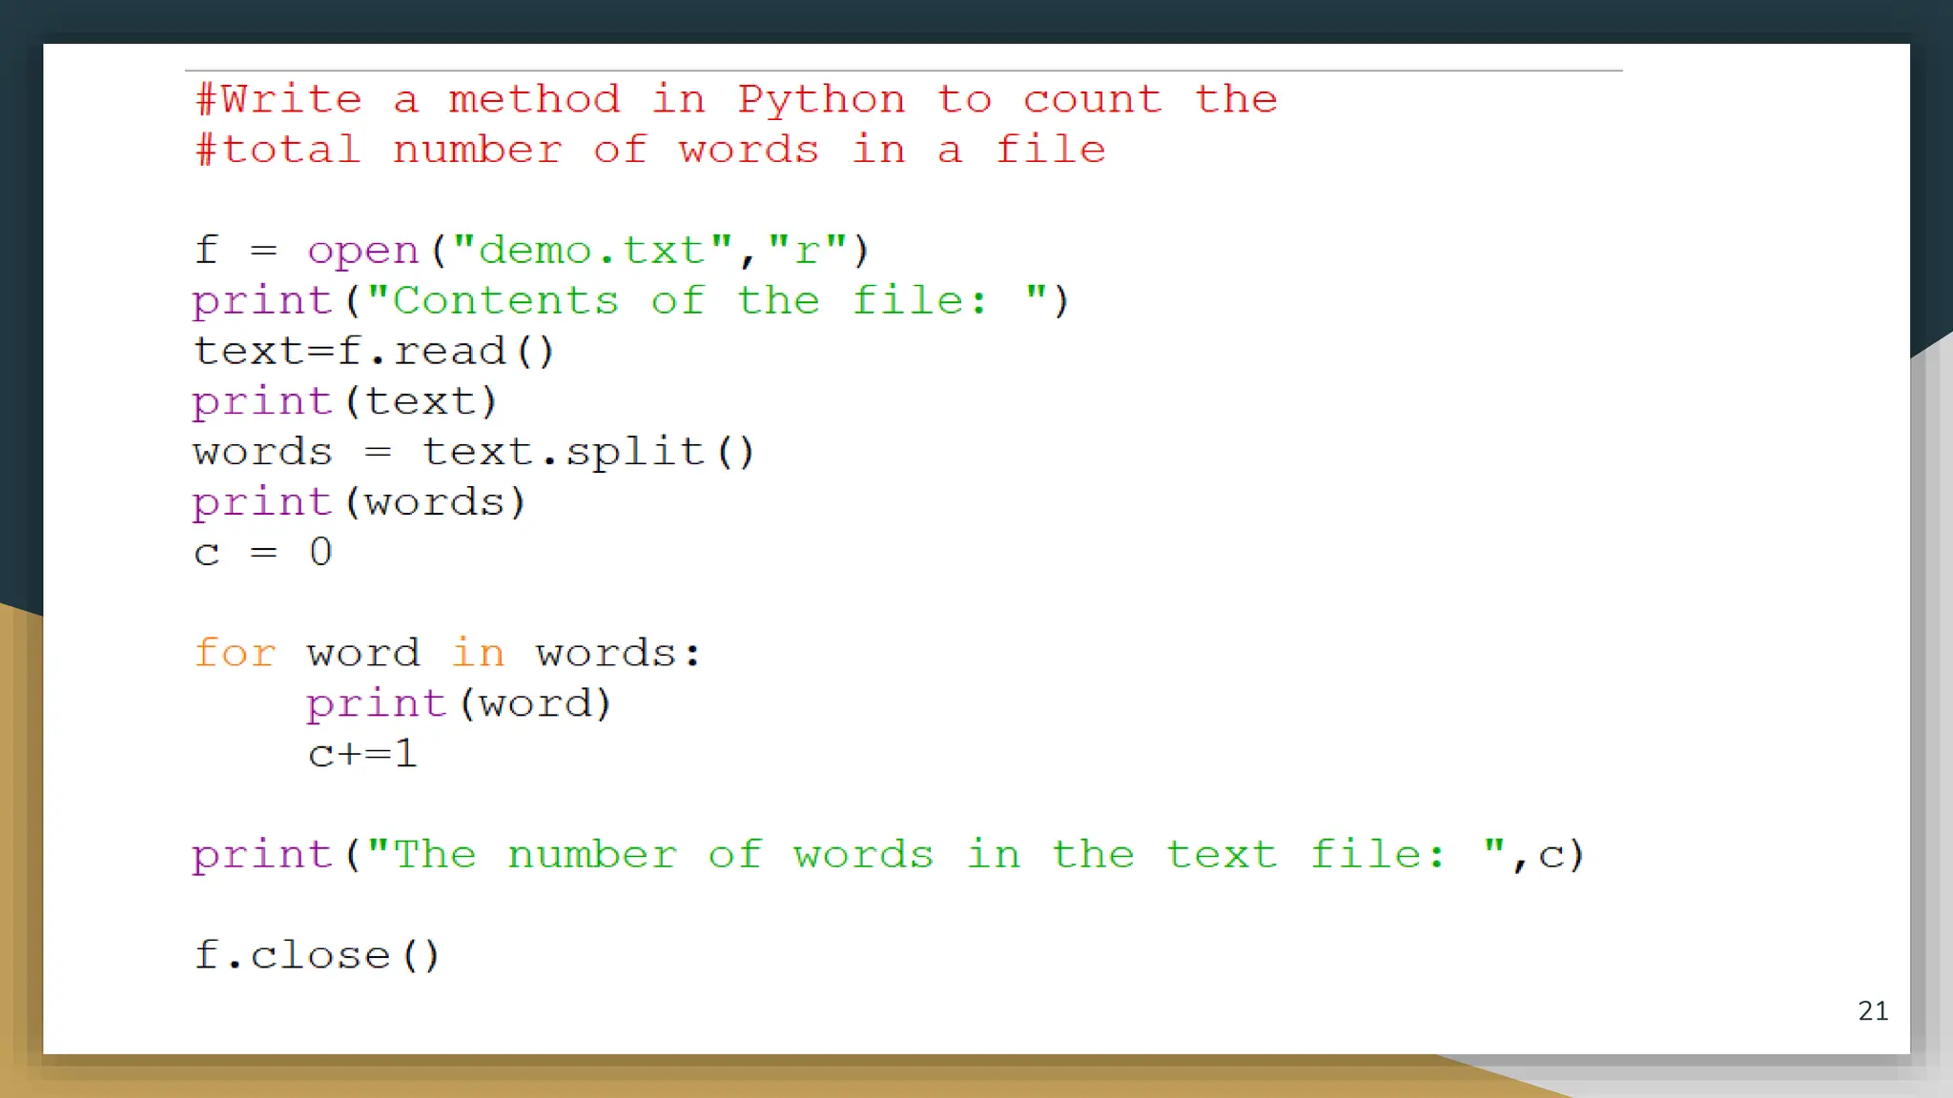Click the slide number 21
Image resolution: width=1953 pixels, height=1098 pixels.
click(x=1873, y=1011)
